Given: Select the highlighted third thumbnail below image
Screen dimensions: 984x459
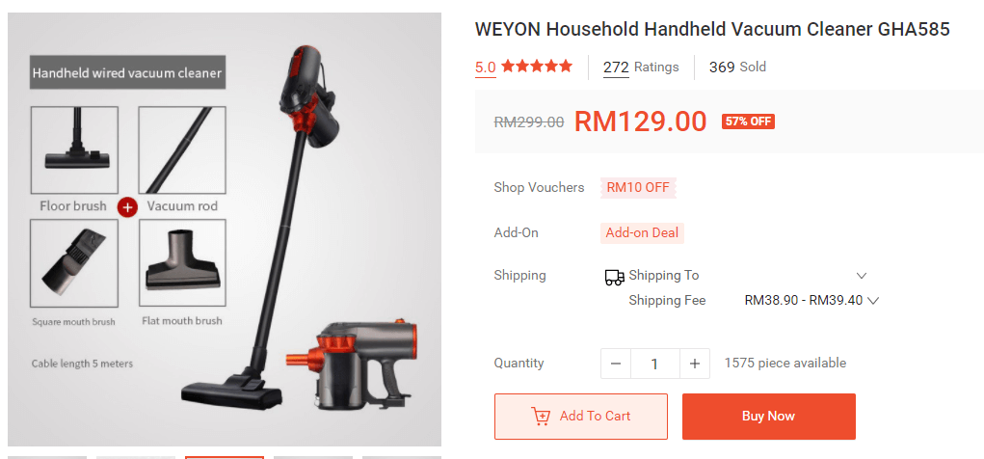Looking at the screenshot, I should point(225,457).
